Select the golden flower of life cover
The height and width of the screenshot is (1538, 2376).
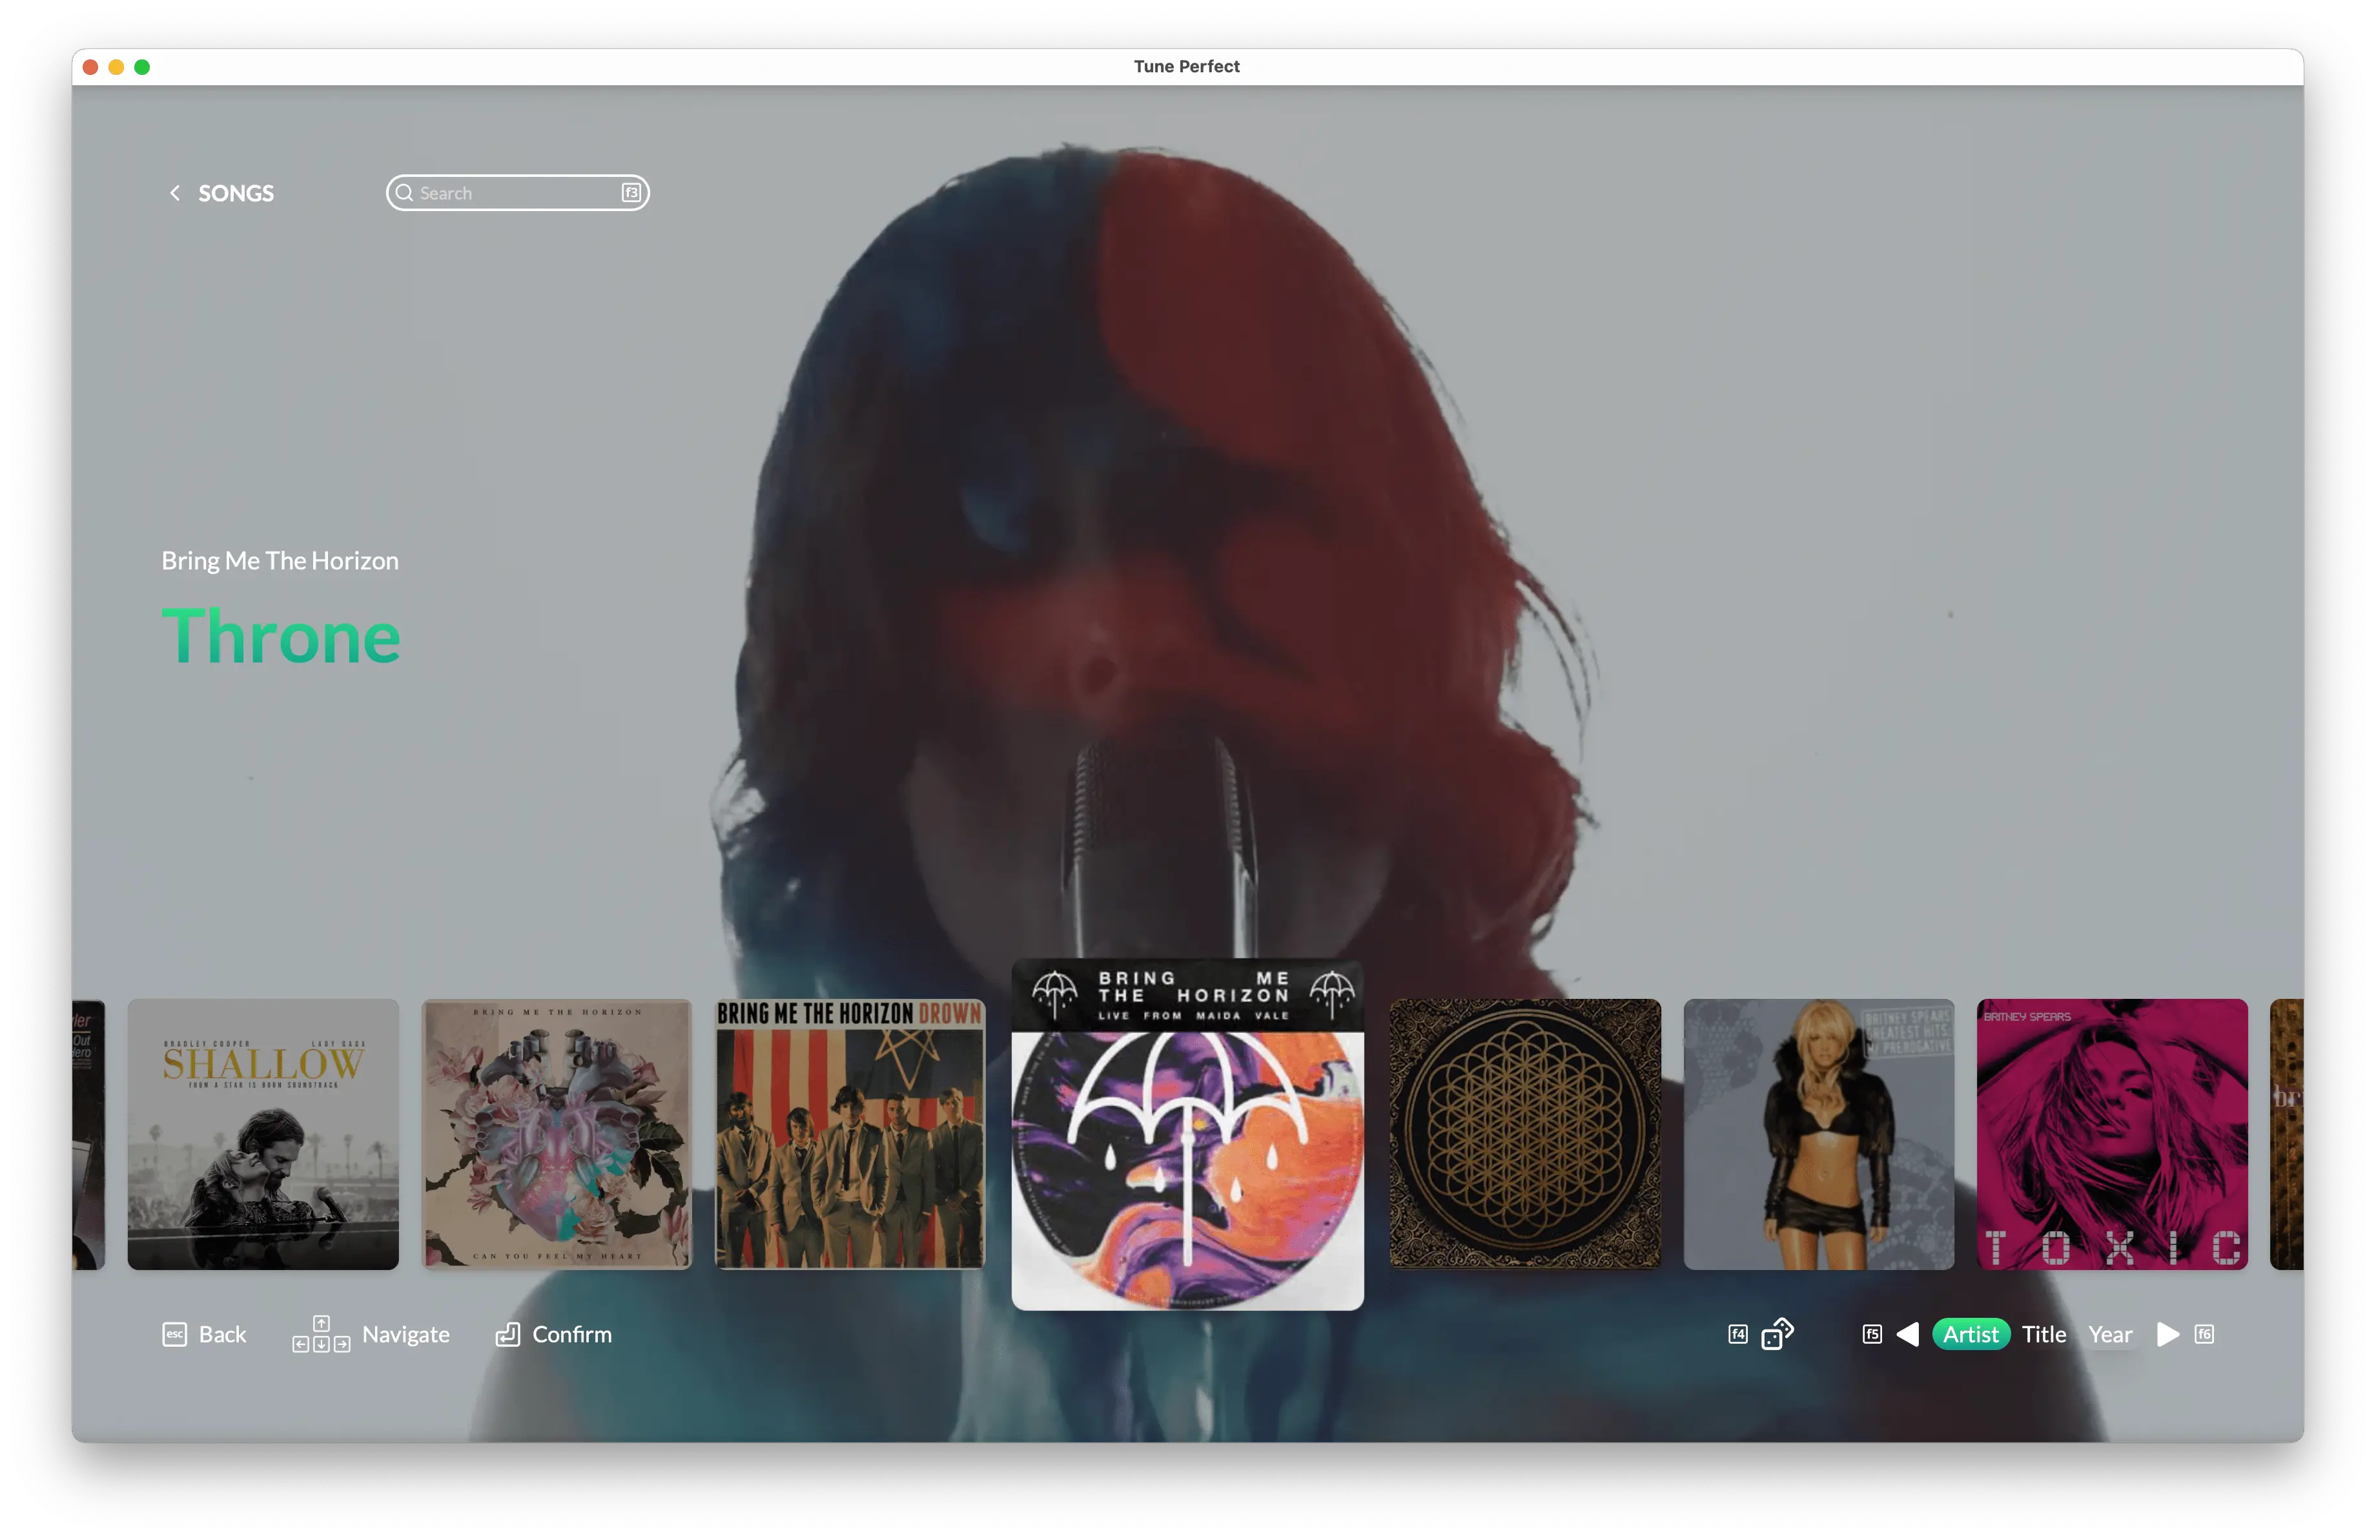click(1524, 1134)
